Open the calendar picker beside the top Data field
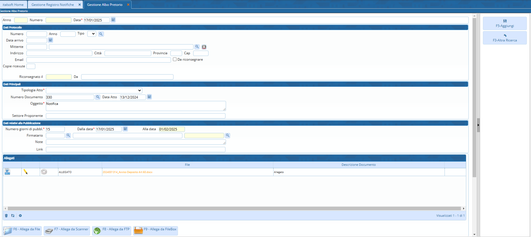The image size is (531, 237). coord(113,20)
